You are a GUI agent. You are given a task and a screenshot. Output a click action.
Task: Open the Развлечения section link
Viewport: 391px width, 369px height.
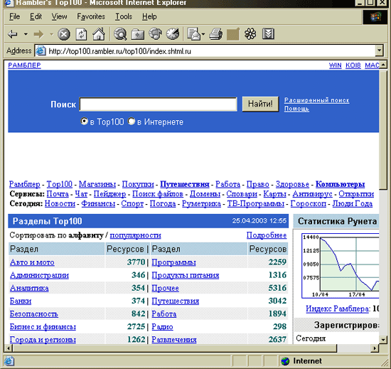(174, 340)
